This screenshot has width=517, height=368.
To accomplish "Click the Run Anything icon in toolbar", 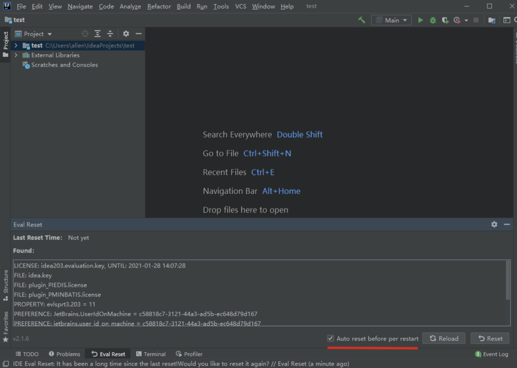I will point(507,20).
